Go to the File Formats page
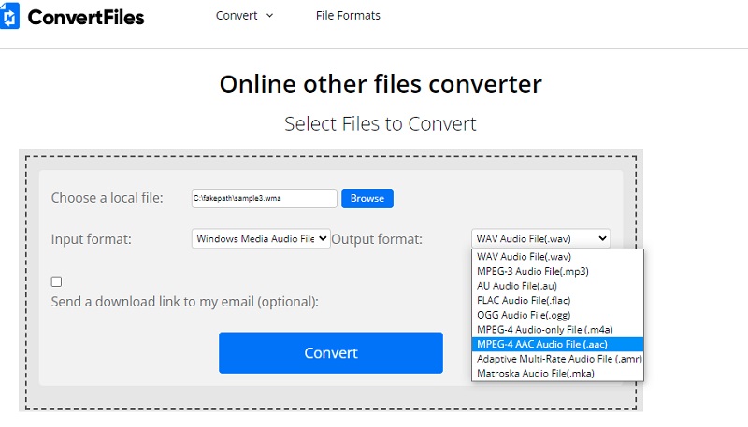Image resolution: width=748 pixels, height=427 pixels. pyautogui.click(x=348, y=16)
